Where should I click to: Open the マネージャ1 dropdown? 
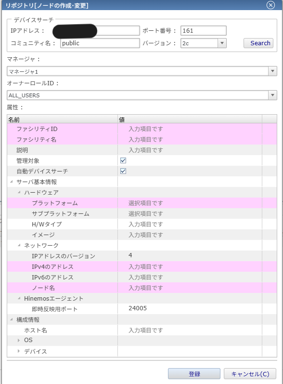[x=272, y=71]
